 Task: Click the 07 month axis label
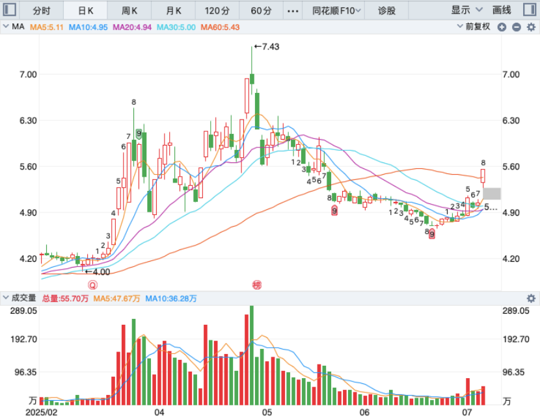tap(467, 412)
